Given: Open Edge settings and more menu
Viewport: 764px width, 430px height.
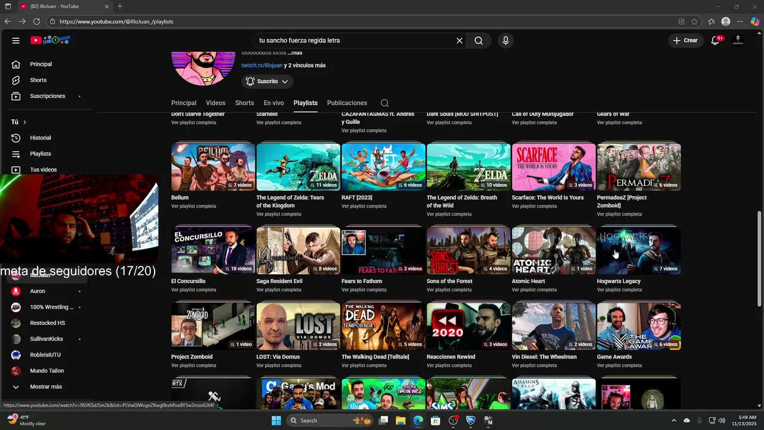Looking at the screenshot, I should (x=740, y=21).
